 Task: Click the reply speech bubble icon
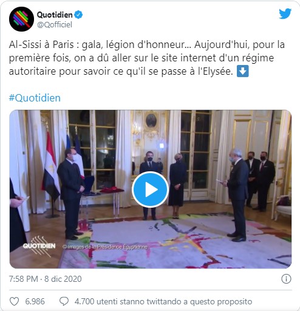64,301
